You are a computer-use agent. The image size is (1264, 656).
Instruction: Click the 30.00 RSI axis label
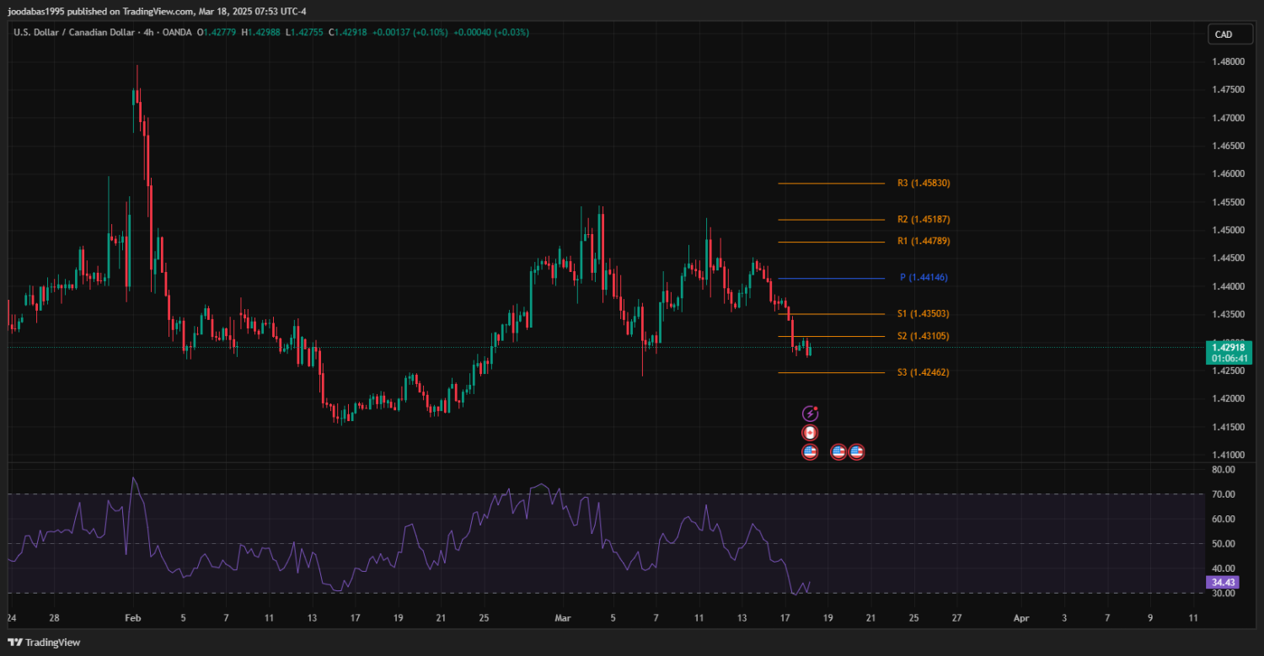pyautogui.click(x=1223, y=593)
